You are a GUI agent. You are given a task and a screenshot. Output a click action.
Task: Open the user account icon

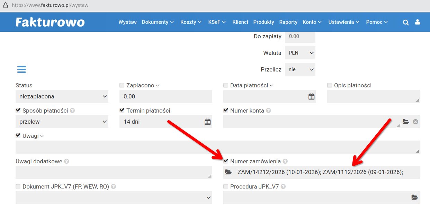(417, 22)
